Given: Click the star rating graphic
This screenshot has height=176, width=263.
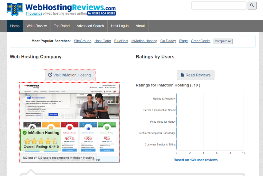Looking at the screenshot, I should point(41,141).
